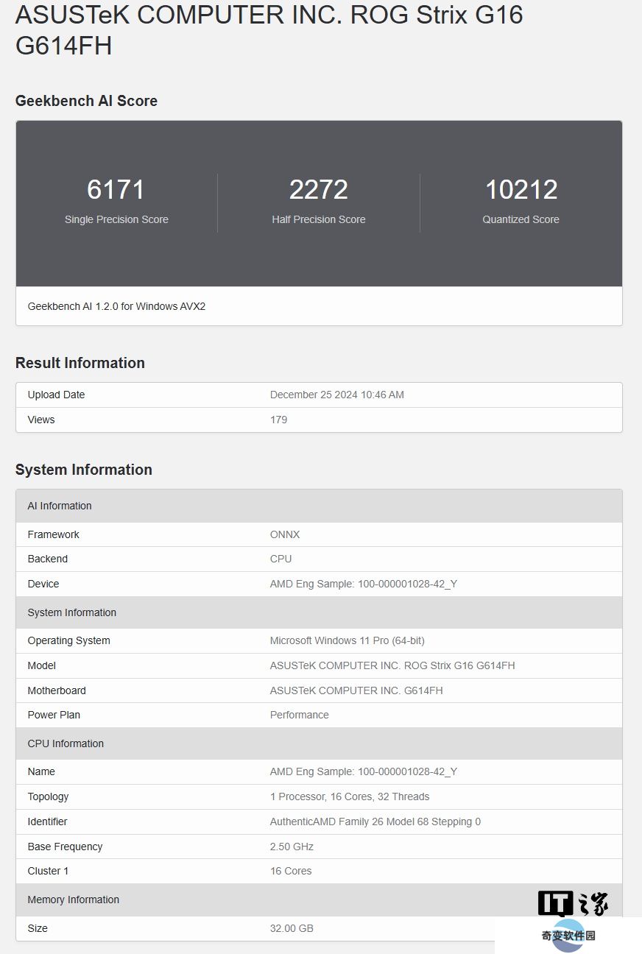This screenshot has height=954, width=642.
Task: Click the Single Precision Score label
Action: click(x=116, y=219)
